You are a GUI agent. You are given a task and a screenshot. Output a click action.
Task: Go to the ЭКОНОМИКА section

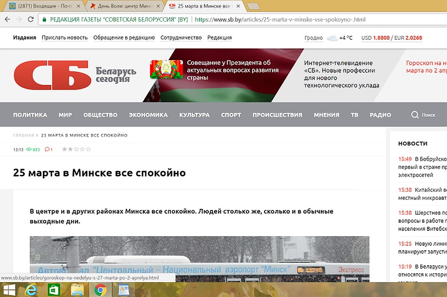click(x=148, y=115)
